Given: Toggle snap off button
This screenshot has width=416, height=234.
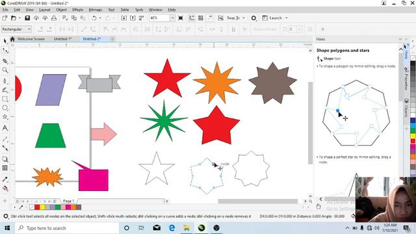Looking at the screenshot, I should [220, 18].
